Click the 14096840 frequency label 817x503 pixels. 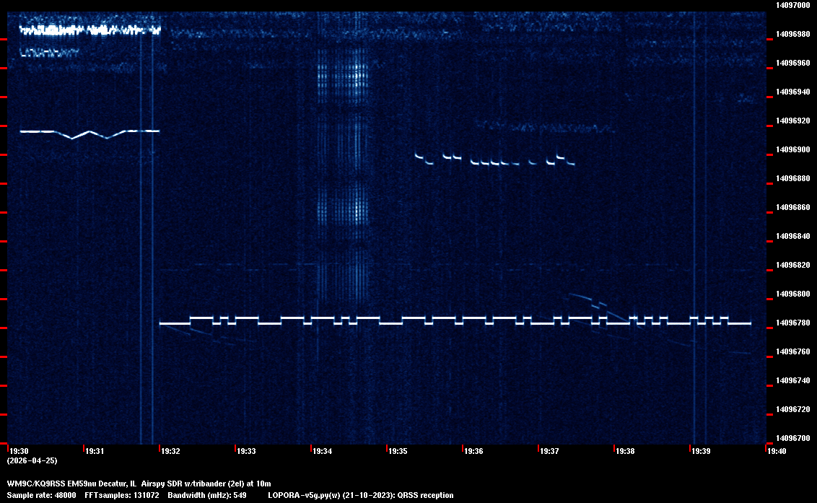793,237
